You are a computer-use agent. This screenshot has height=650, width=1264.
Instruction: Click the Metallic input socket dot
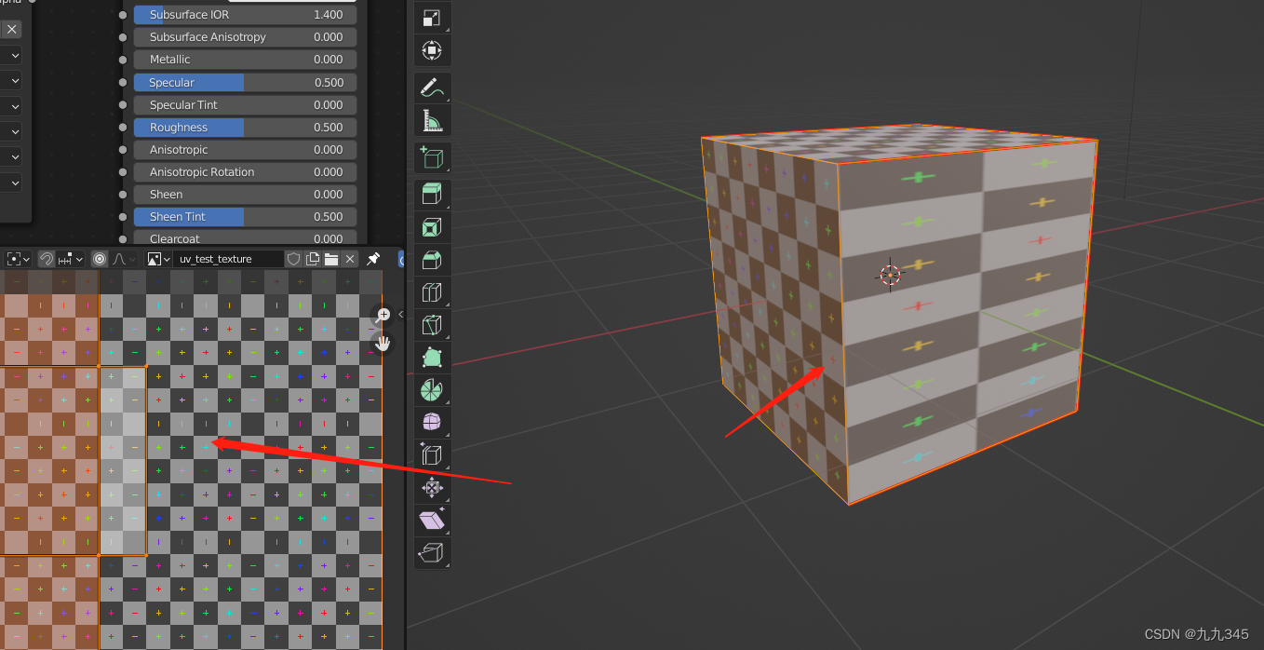123,60
